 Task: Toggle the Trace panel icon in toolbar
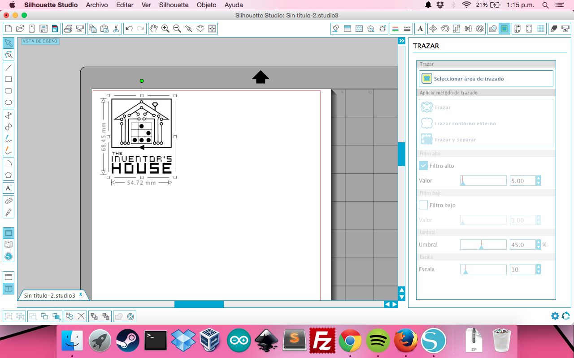(504, 29)
